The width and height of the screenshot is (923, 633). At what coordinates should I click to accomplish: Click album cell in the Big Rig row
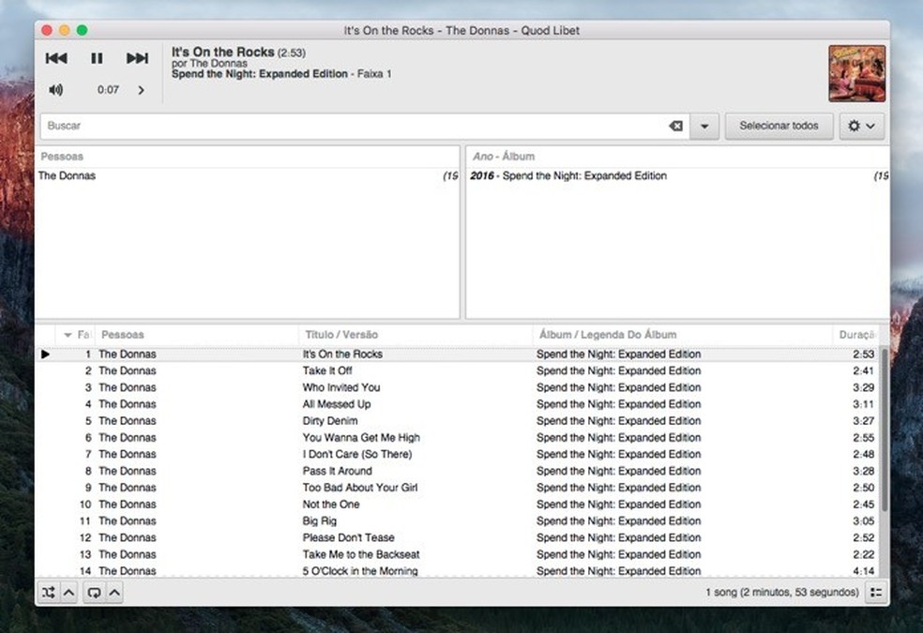(x=619, y=520)
